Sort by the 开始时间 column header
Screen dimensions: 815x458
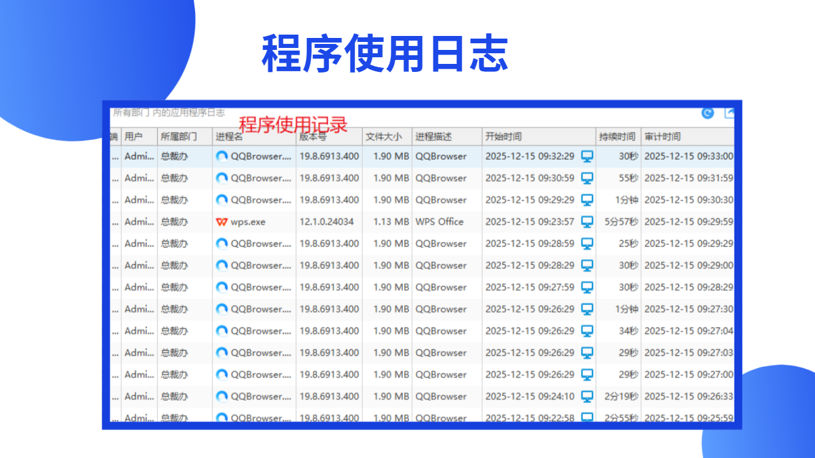(x=539, y=136)
